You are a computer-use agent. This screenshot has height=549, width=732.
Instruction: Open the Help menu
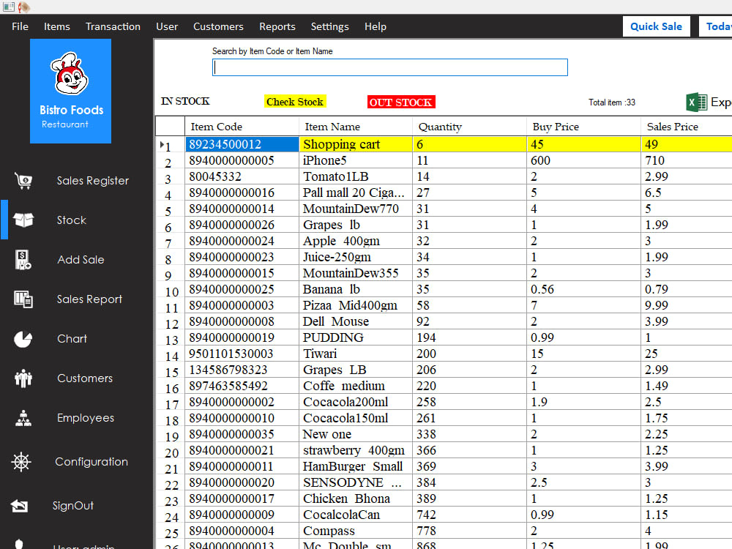pos(376,26)
